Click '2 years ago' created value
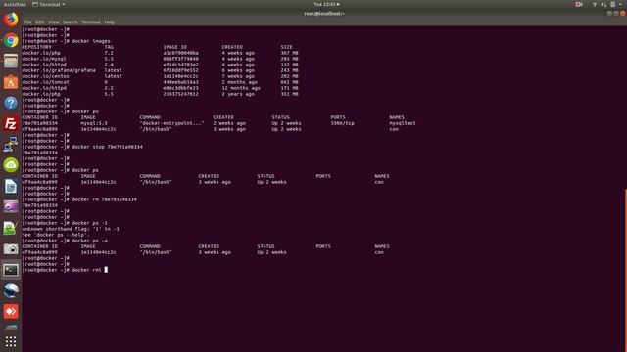The image size is (627, 352). (x=238, y=94)
